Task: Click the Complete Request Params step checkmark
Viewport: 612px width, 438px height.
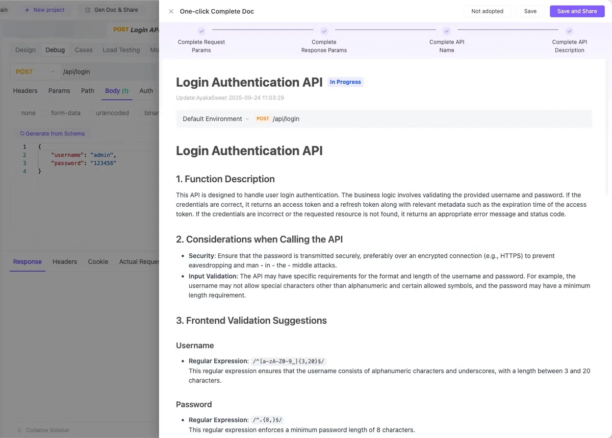Action: [201, 31]
